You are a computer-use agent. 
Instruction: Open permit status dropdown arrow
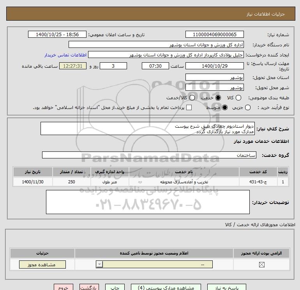coord(99,264)
